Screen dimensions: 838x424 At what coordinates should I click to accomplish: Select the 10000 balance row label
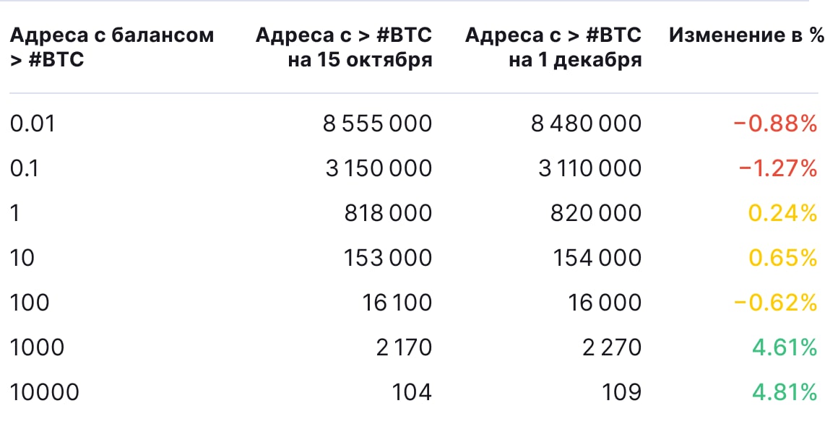pos(44,392)
